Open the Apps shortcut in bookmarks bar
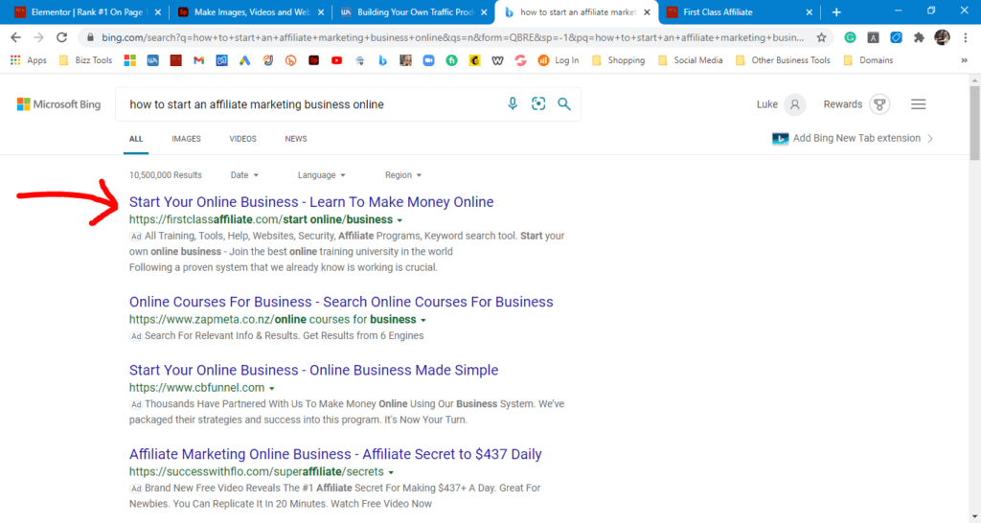Screen dimensions: 981x523 click(29, 60)
